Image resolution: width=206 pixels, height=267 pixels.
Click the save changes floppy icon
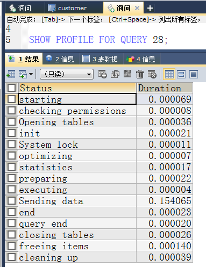[127, 74]
